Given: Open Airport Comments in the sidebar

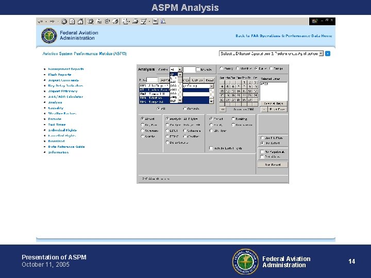Looking at the screenshot, I should 63,80.
